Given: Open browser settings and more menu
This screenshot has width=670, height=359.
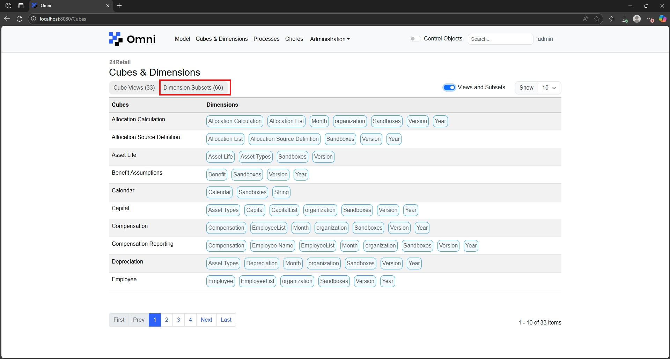Looking at the screenshot, I should pyautogui.click(x=650, y=19).
